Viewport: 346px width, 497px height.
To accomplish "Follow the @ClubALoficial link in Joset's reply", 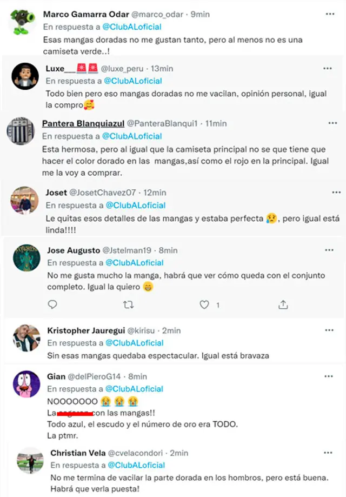I will click(136, 206).
